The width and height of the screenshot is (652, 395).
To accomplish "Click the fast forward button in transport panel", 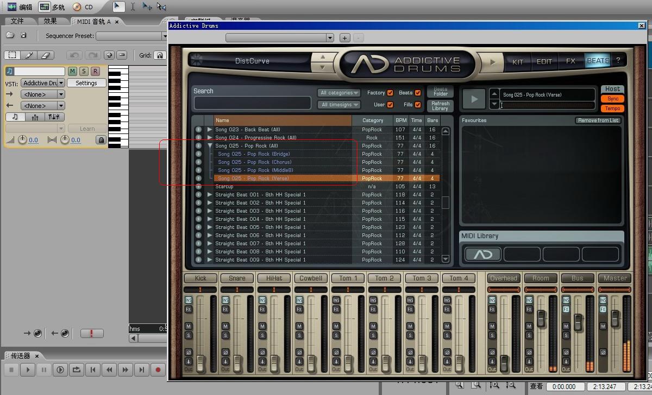I will (126, 370).
